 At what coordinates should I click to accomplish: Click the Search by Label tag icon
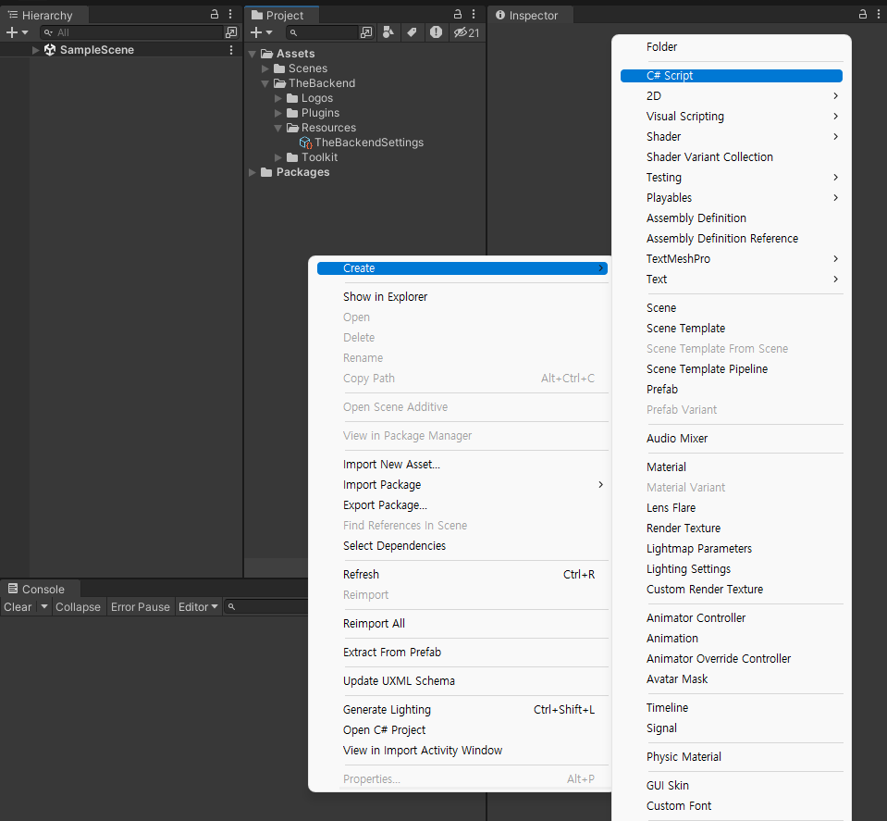[413, 32]
